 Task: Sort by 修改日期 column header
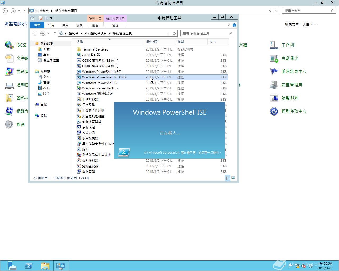click(160, 42)
